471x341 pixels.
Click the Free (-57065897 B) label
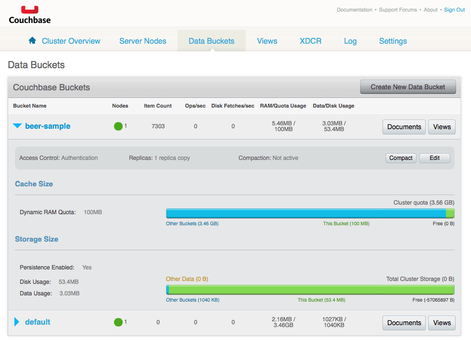coord(433,300)
